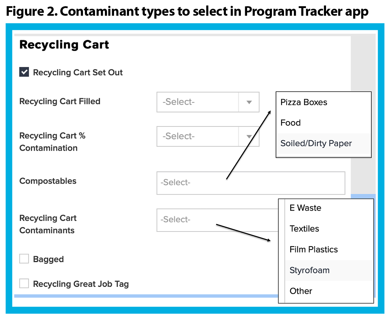Open the Recycling Cart Contaminants select field
390x320 pixels.
(217, 220)
